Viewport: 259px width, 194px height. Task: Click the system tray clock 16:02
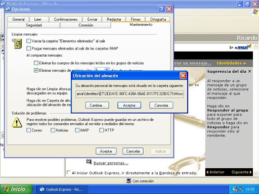[x=250, y=189]
